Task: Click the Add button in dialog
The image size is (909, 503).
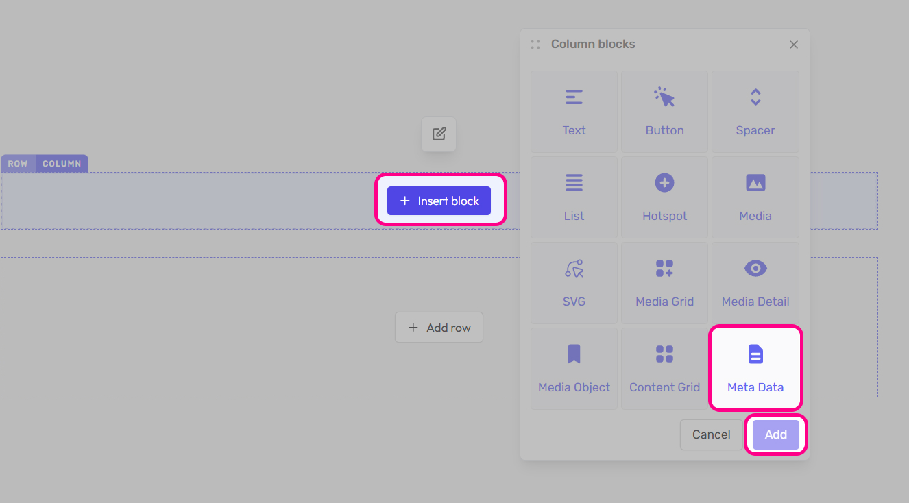Action: (x=775, y=434)
